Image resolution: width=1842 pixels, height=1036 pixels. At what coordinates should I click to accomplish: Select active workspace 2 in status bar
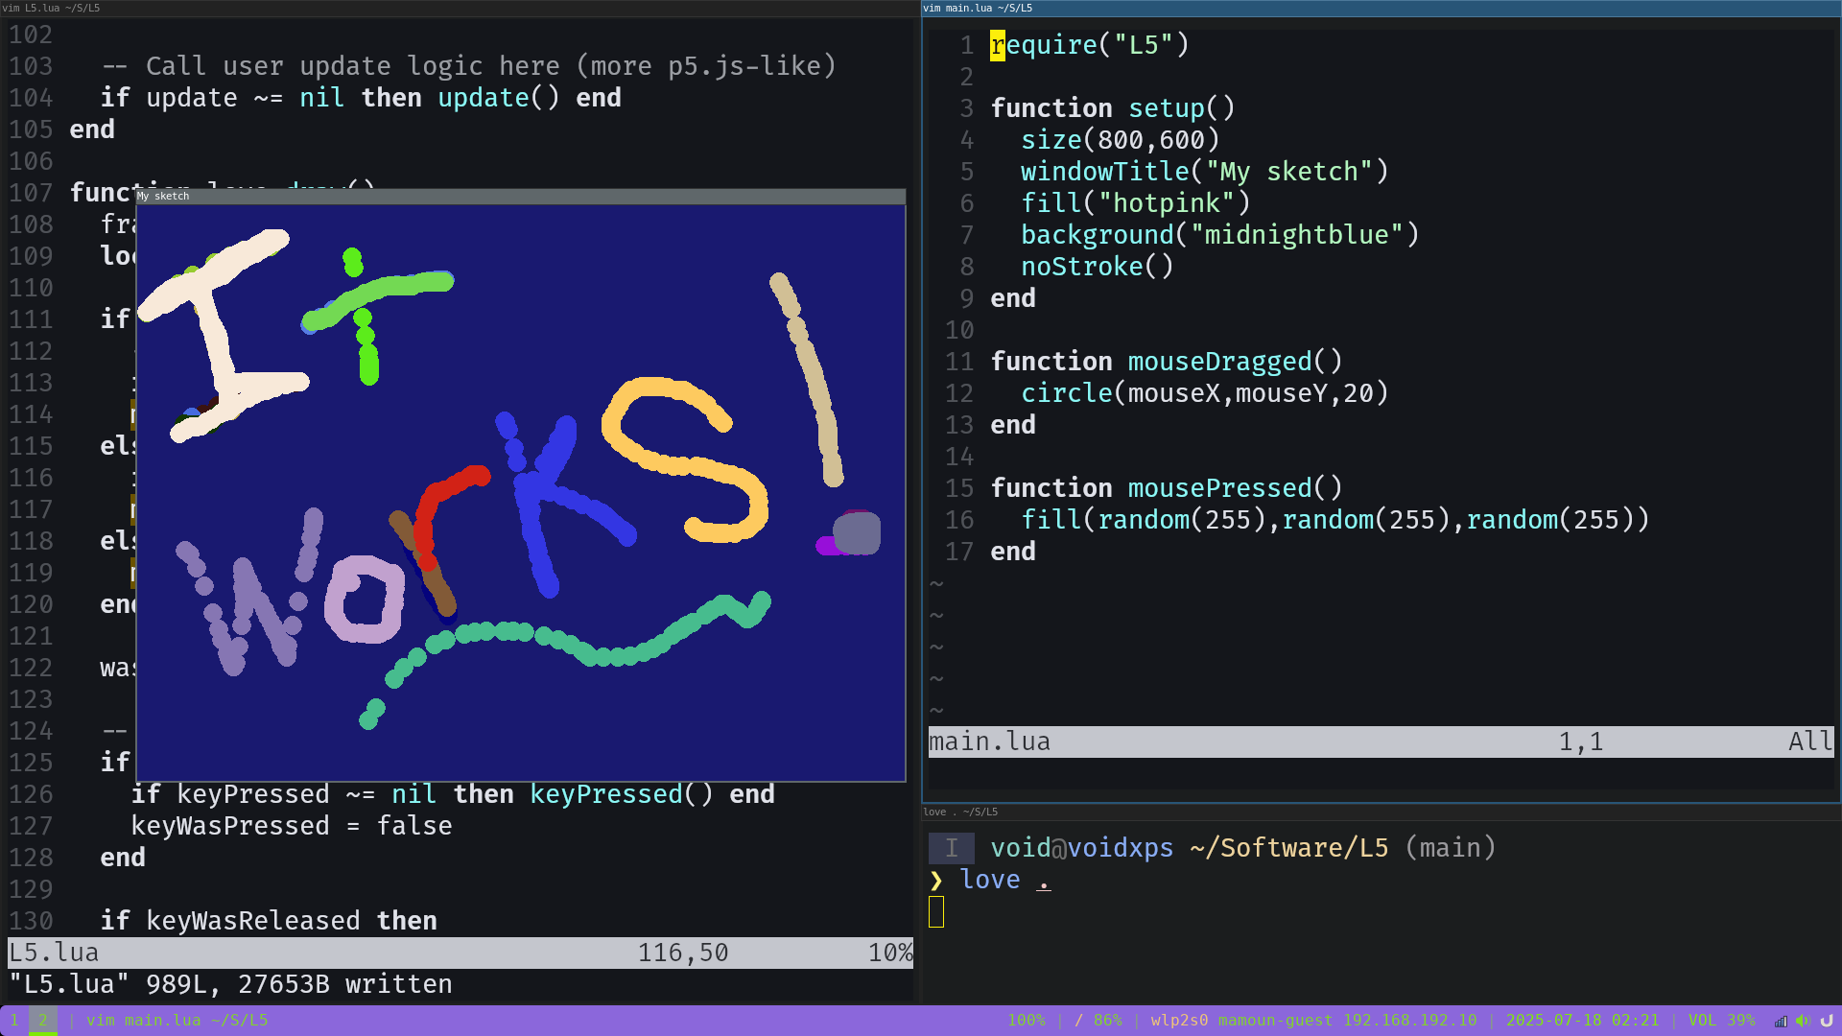pyautogui.click(x=42, y=1021)
